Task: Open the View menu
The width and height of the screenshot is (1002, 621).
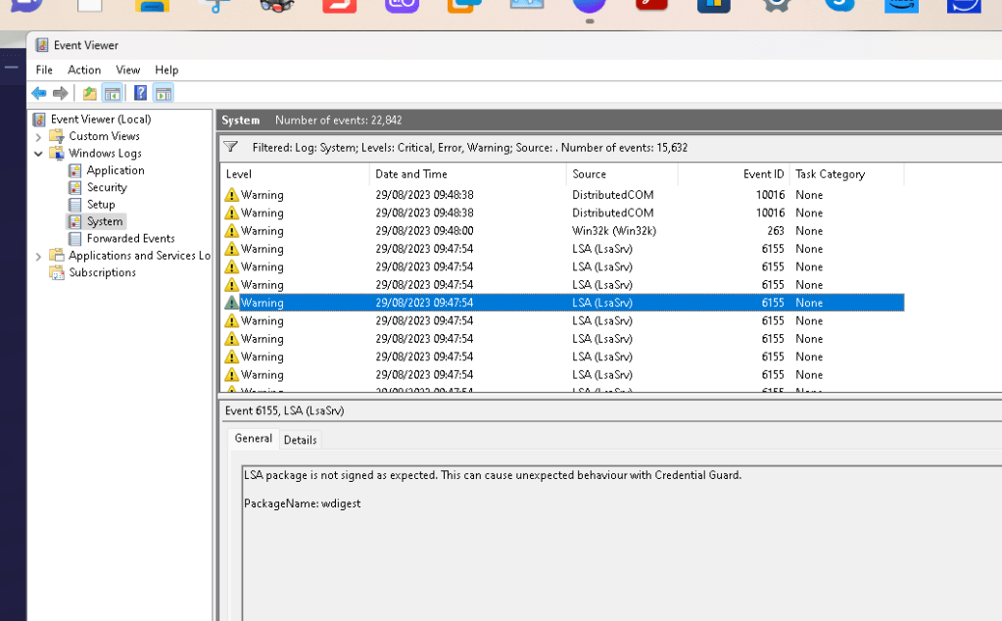Action: tap(127, 70)
